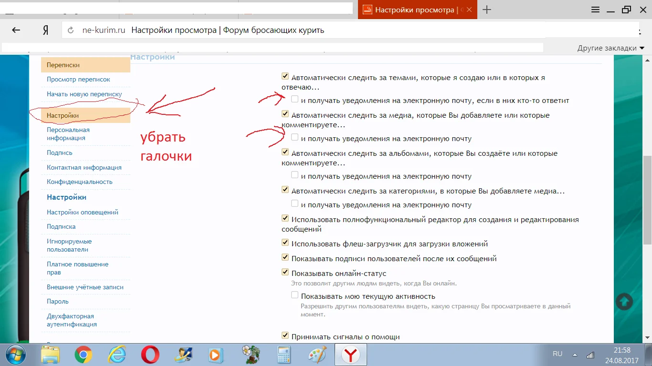The width and height of the screenshot is (652, 366).
Task: Launch Calculator from the taskbar
Action: pyautogui.click(x=284, y=355)
